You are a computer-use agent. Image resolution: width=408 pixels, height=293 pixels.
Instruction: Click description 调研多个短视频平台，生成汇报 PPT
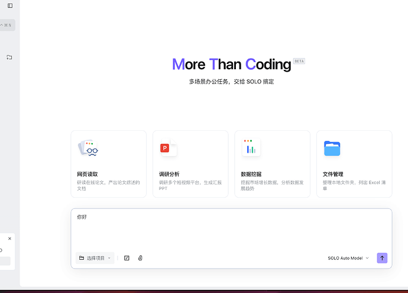[x=190, y=185]
